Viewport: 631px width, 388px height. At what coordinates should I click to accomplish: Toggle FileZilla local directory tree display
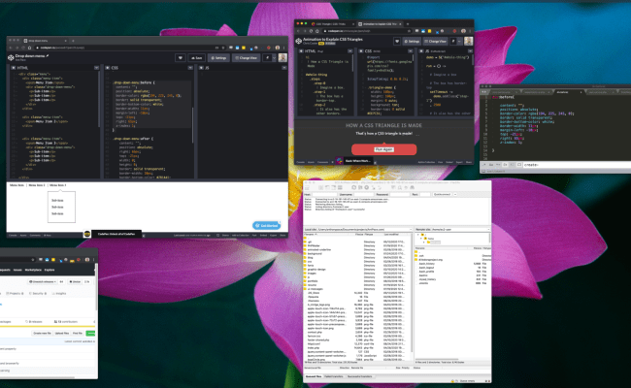327,187
